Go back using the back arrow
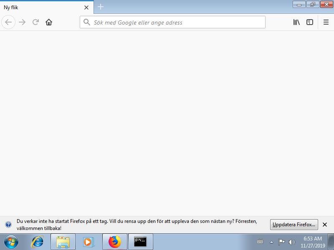 tap(8, 22)
